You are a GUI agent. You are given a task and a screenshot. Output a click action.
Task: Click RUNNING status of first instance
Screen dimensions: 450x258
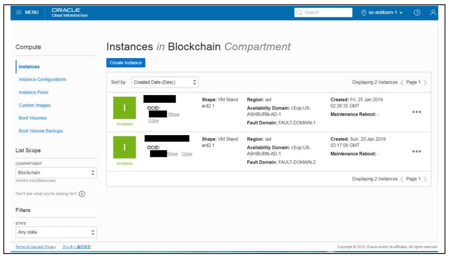125,124
